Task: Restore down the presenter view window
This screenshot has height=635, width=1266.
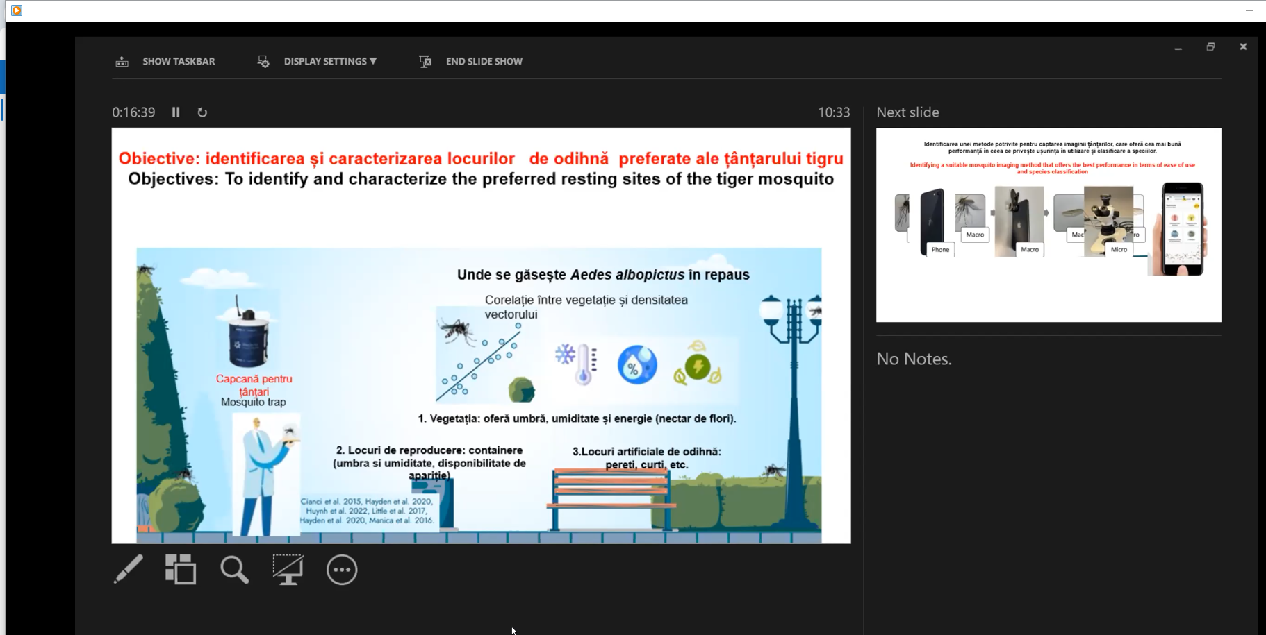Action: point(1210,46)
